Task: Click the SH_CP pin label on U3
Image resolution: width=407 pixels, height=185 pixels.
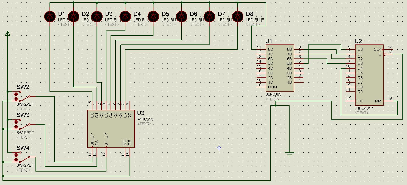Action: point(92,139)
